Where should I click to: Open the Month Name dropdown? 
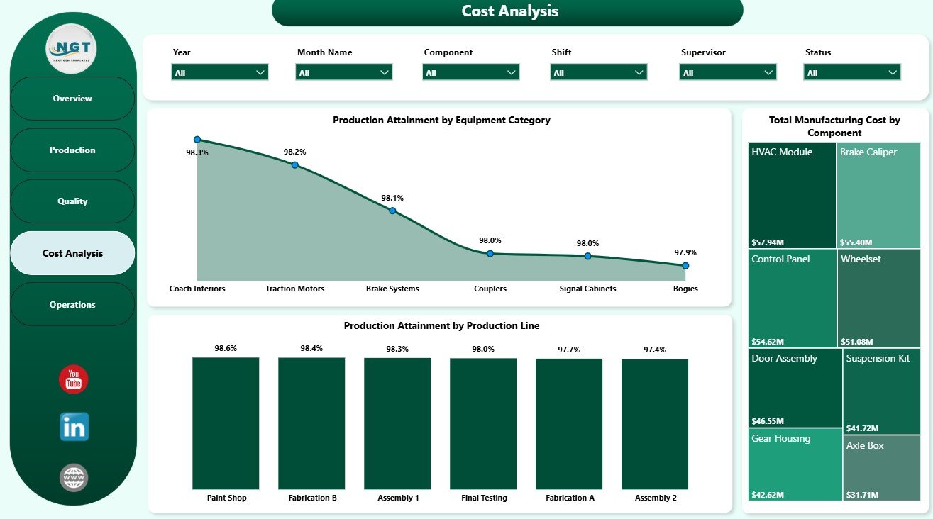[x=344, y=72]
